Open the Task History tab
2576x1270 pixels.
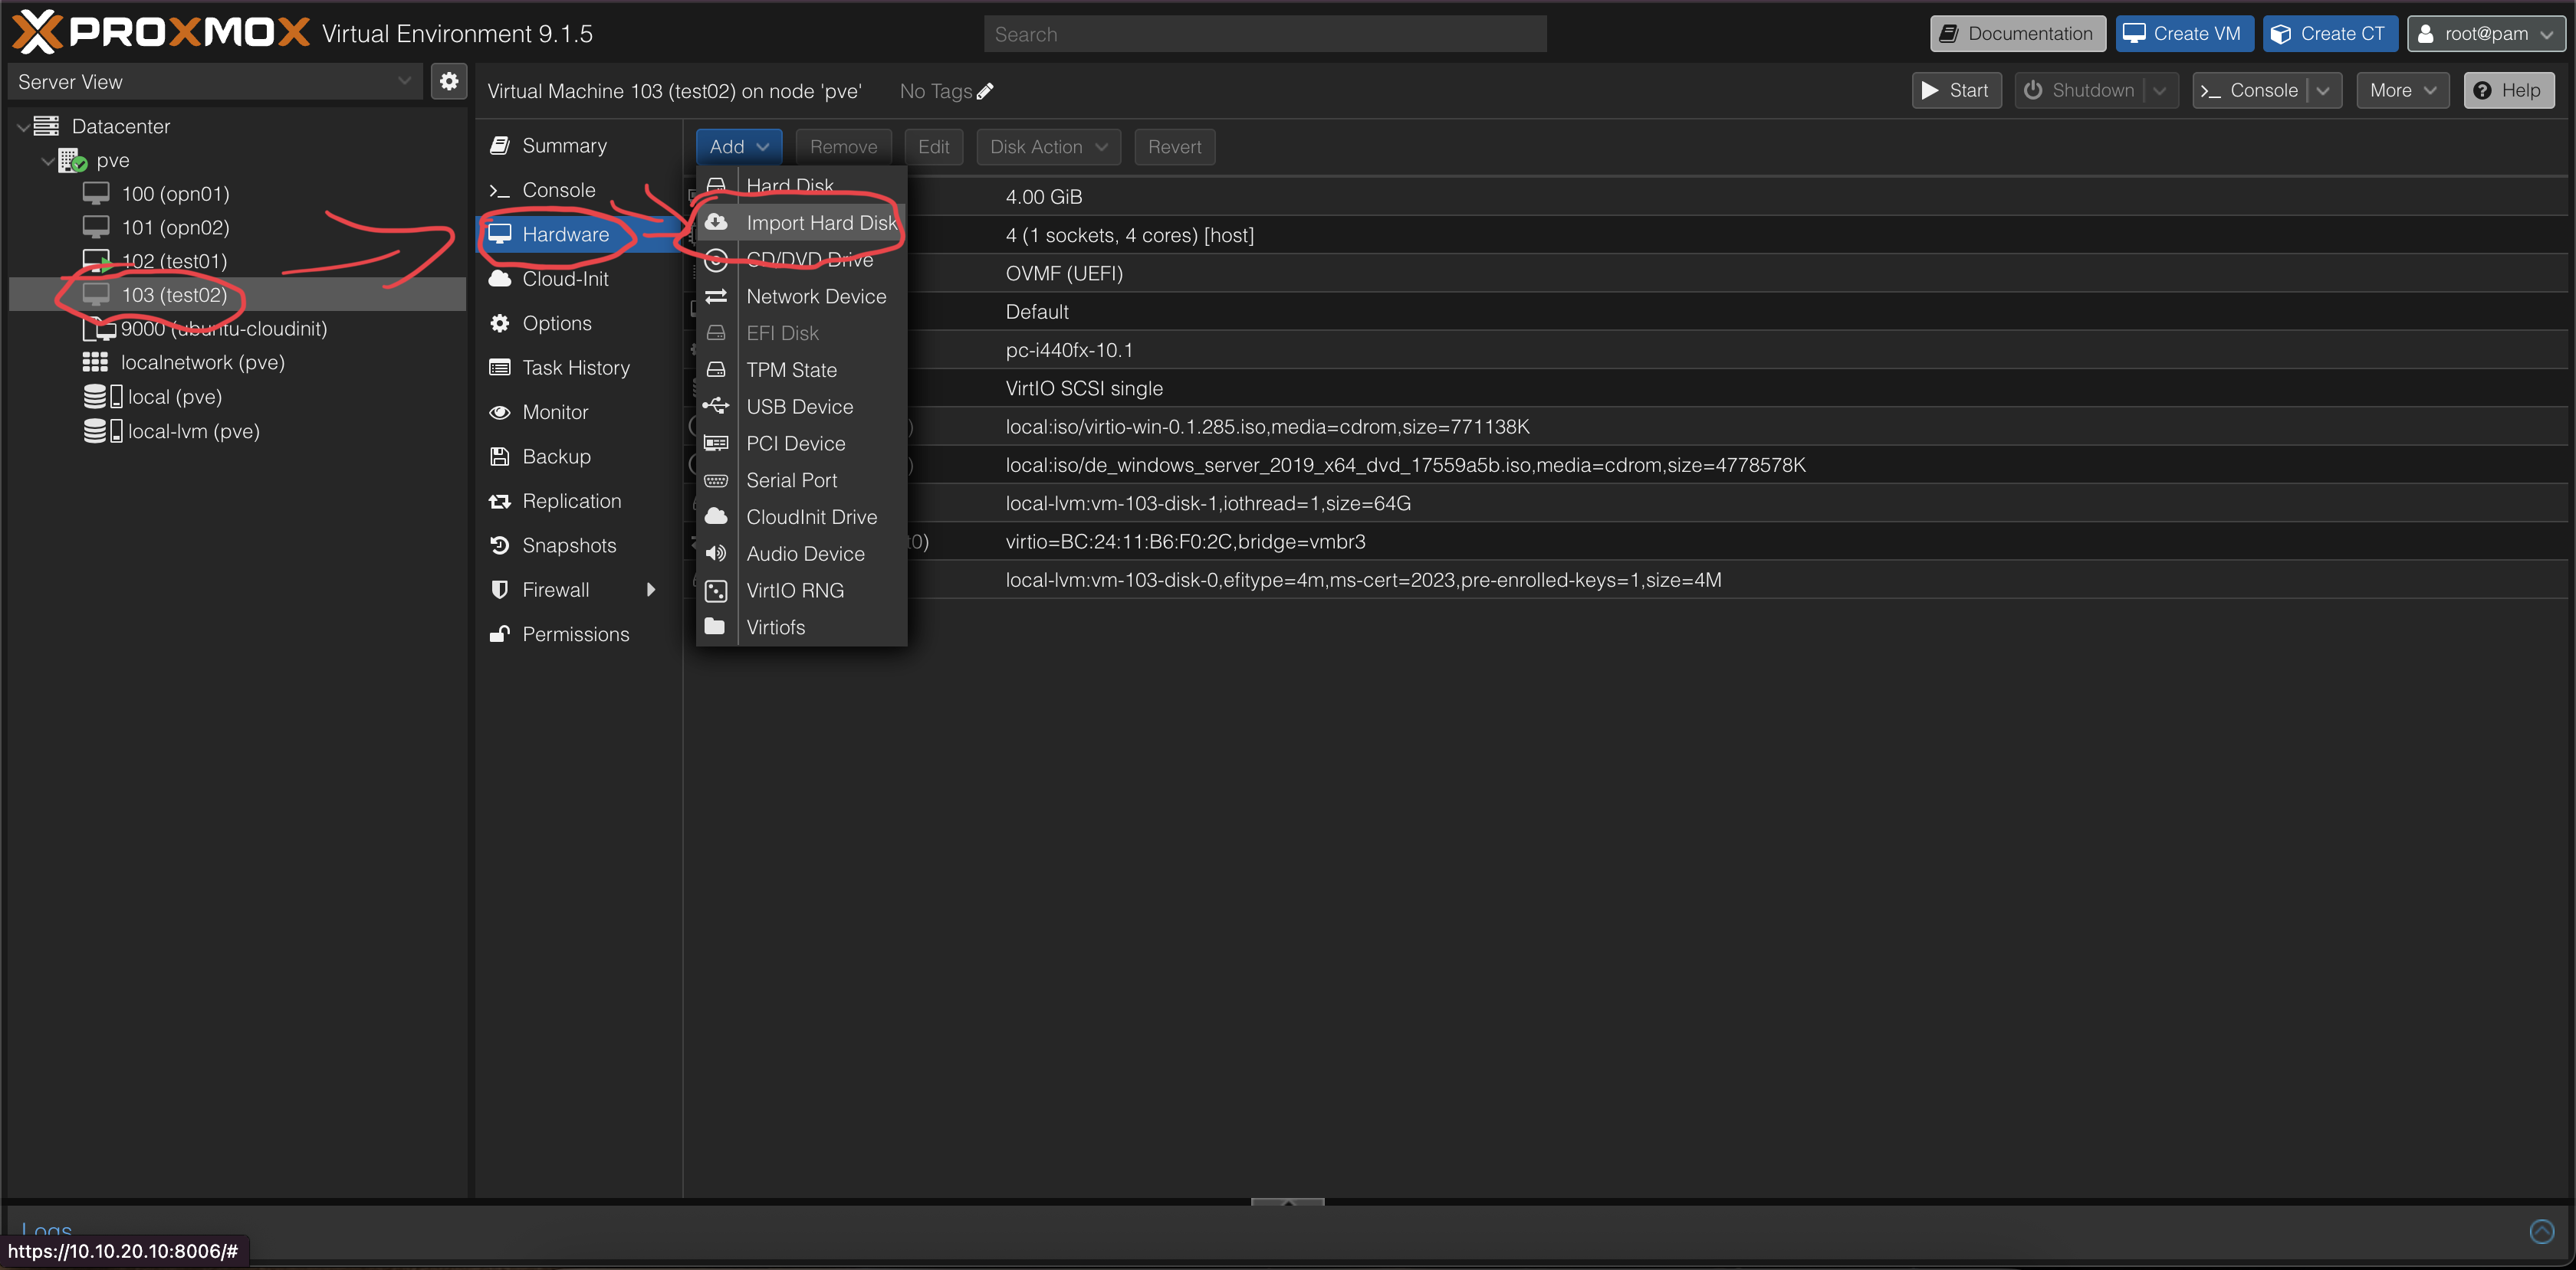(x=578, y=368)
